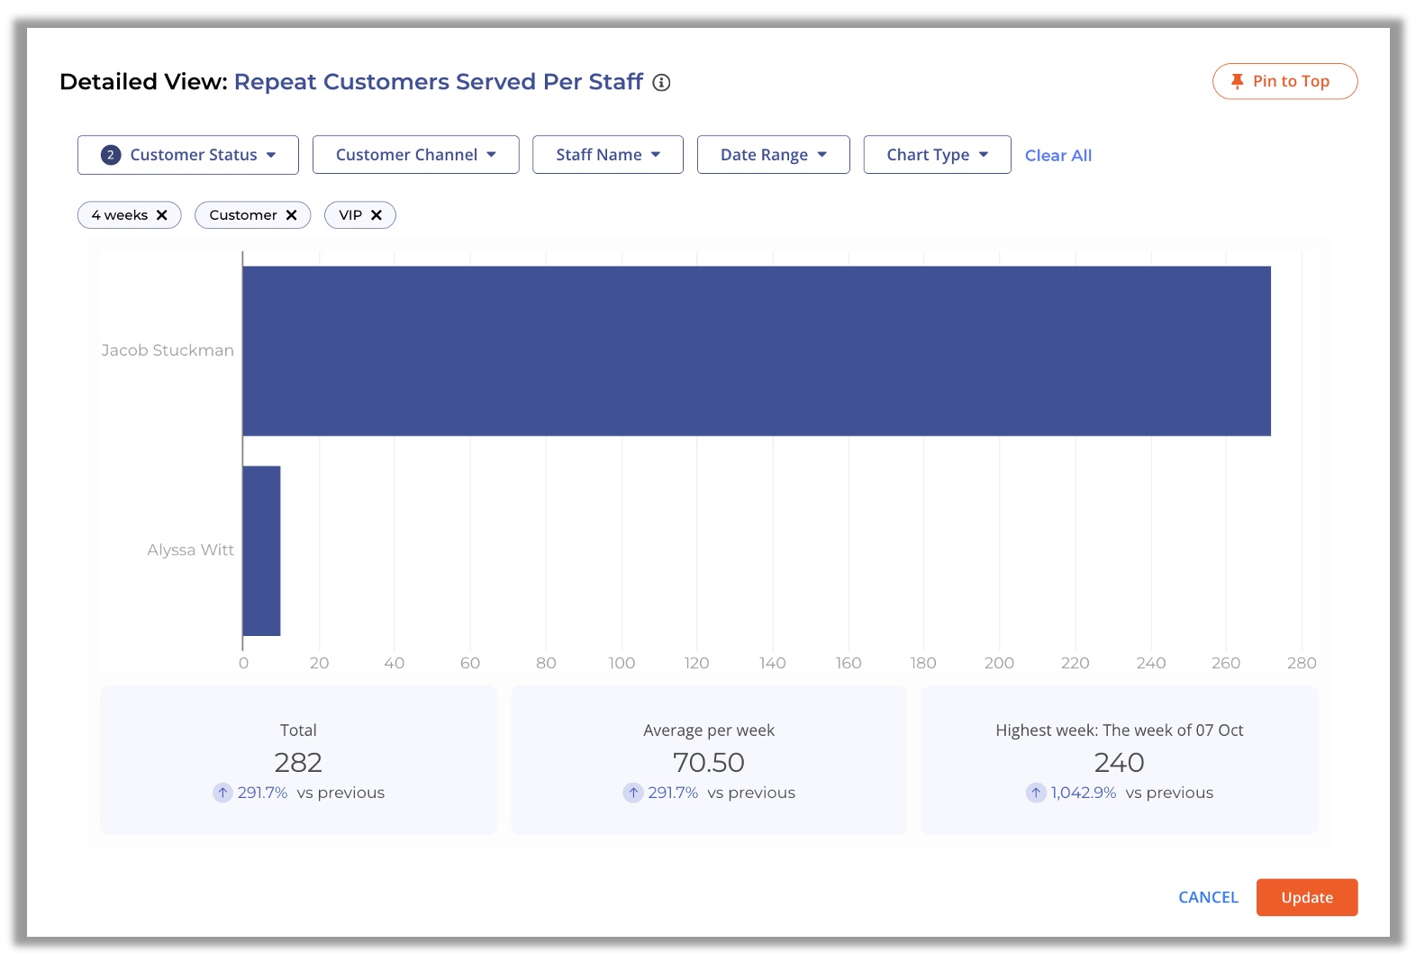The height and width of the screenshot is (962, 1425).
Task: Click the 4 weeks chip label
Action: click(120, 215)
